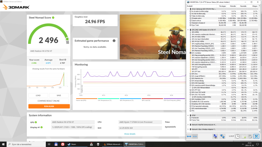Click orange Frame rate legend color bar
Screen dimensions: 262x147
coord(86,99)
